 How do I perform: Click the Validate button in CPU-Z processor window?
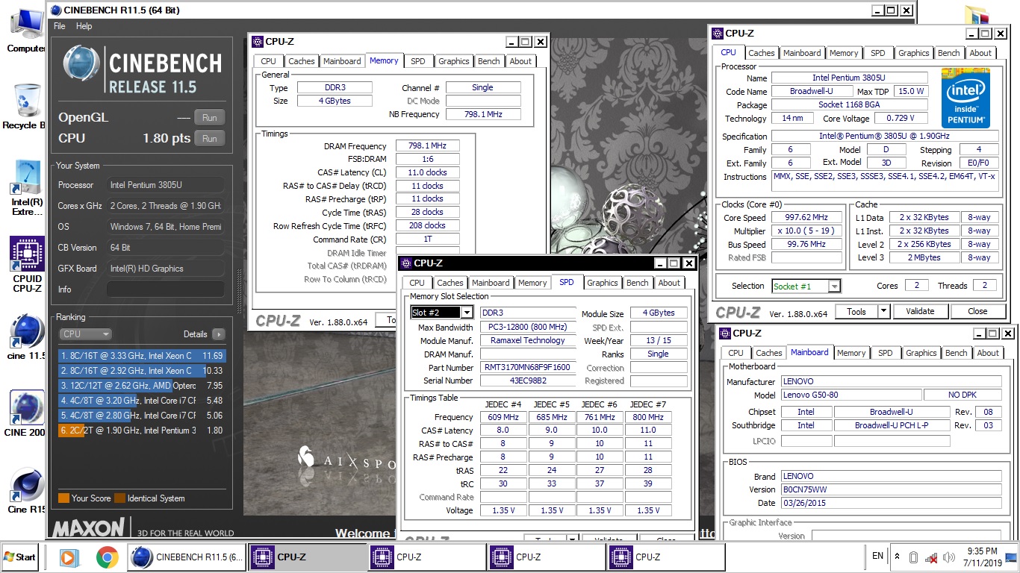point(920,311)
